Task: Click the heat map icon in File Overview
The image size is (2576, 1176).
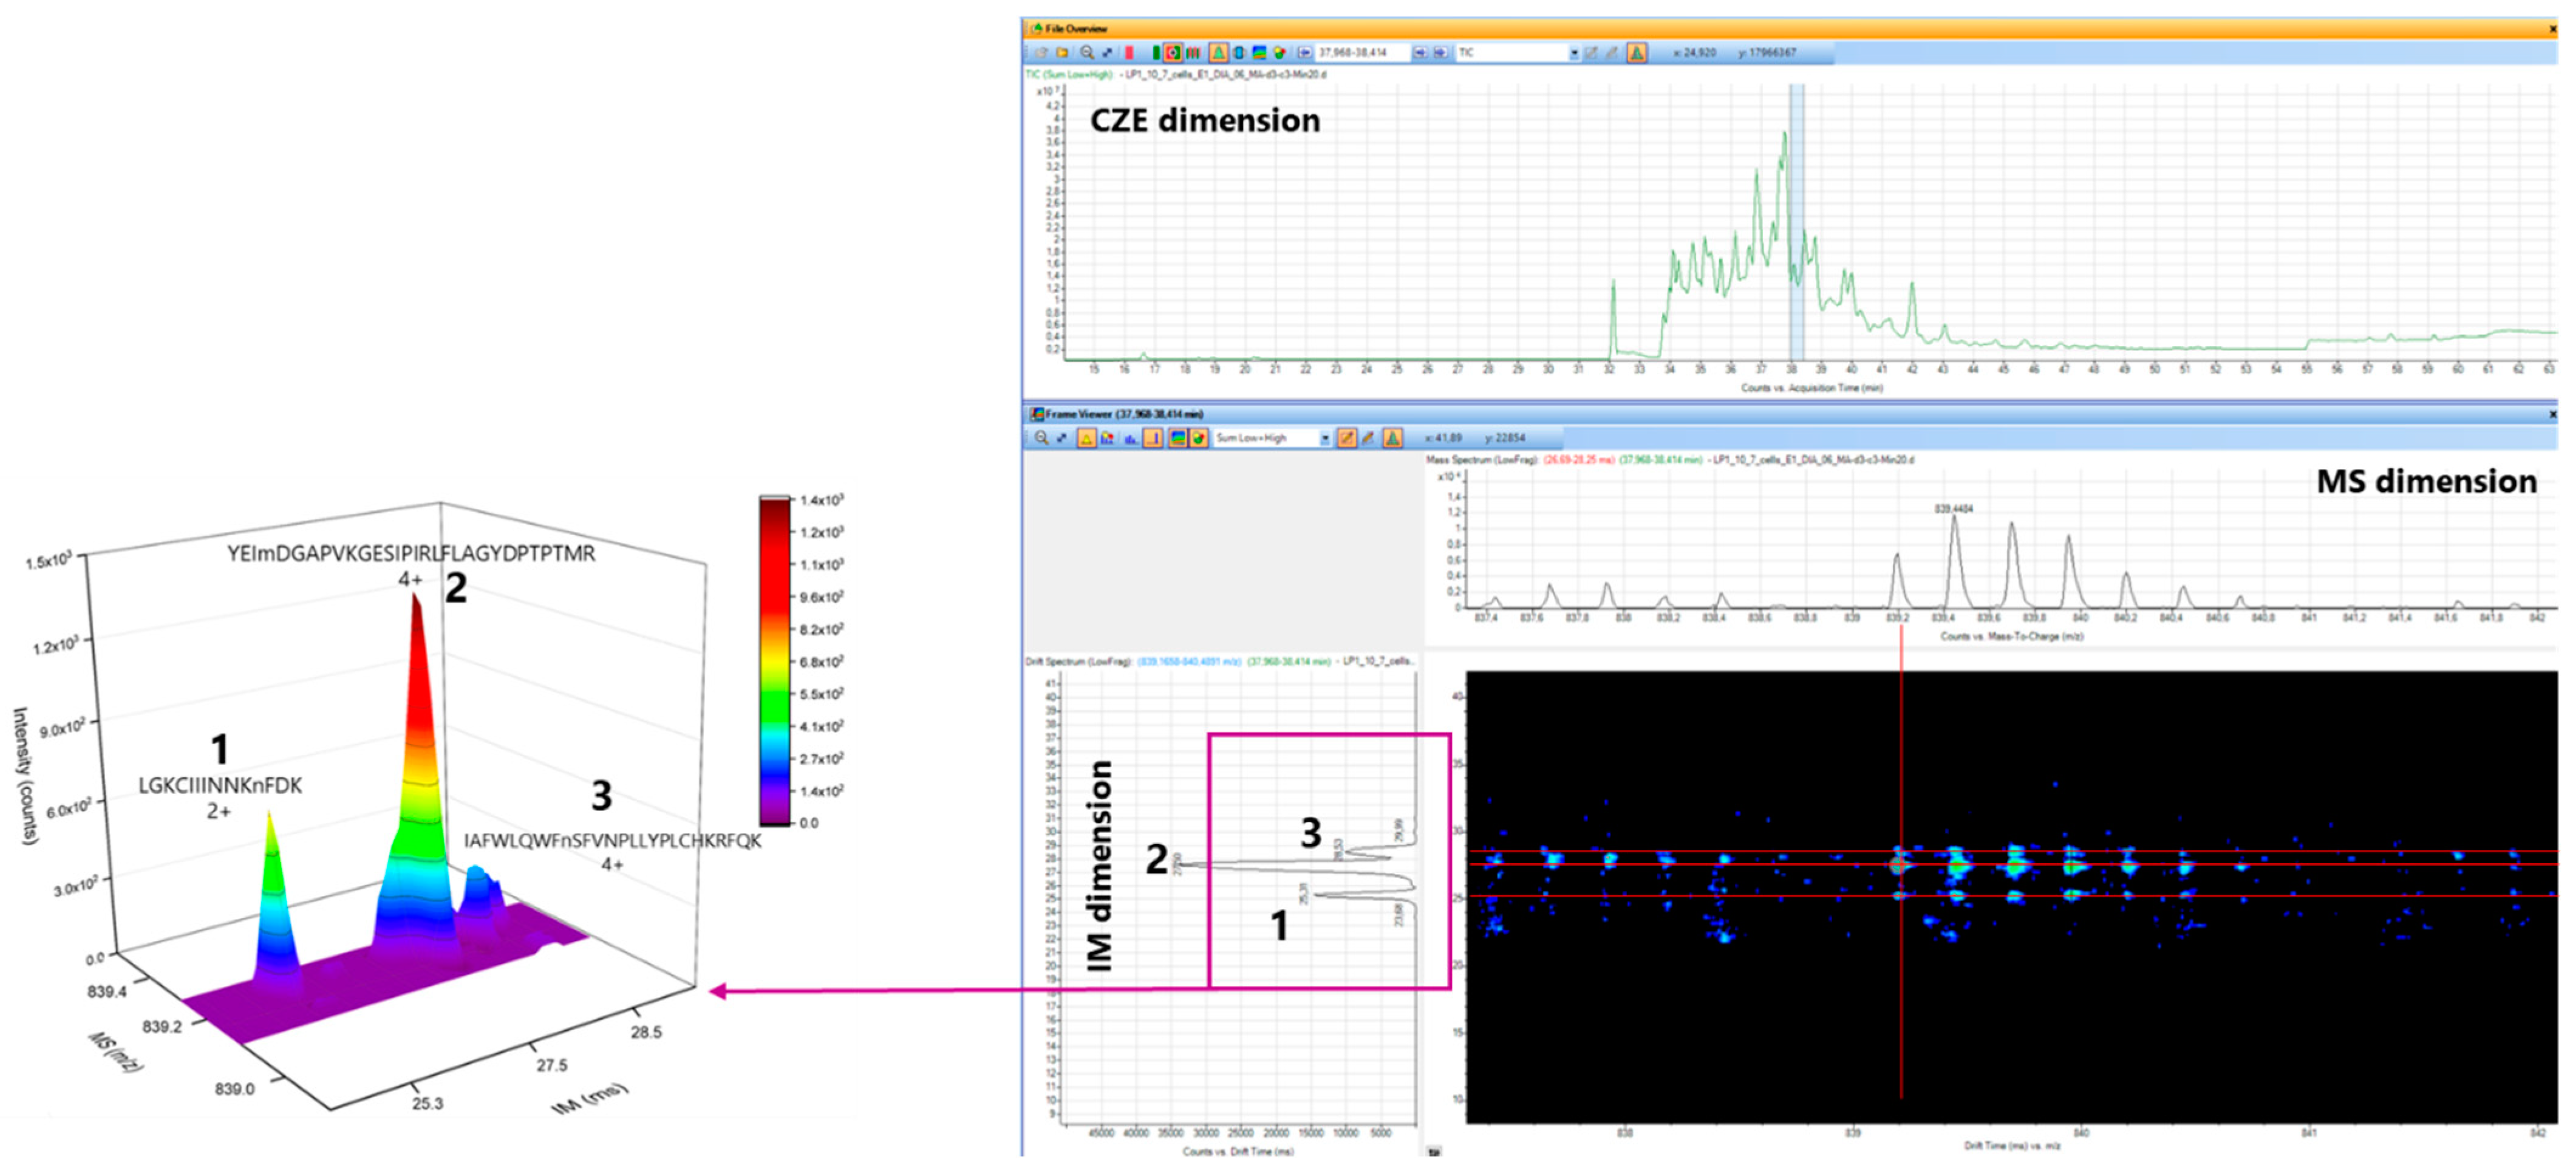Action: [x=1259, y=53]
